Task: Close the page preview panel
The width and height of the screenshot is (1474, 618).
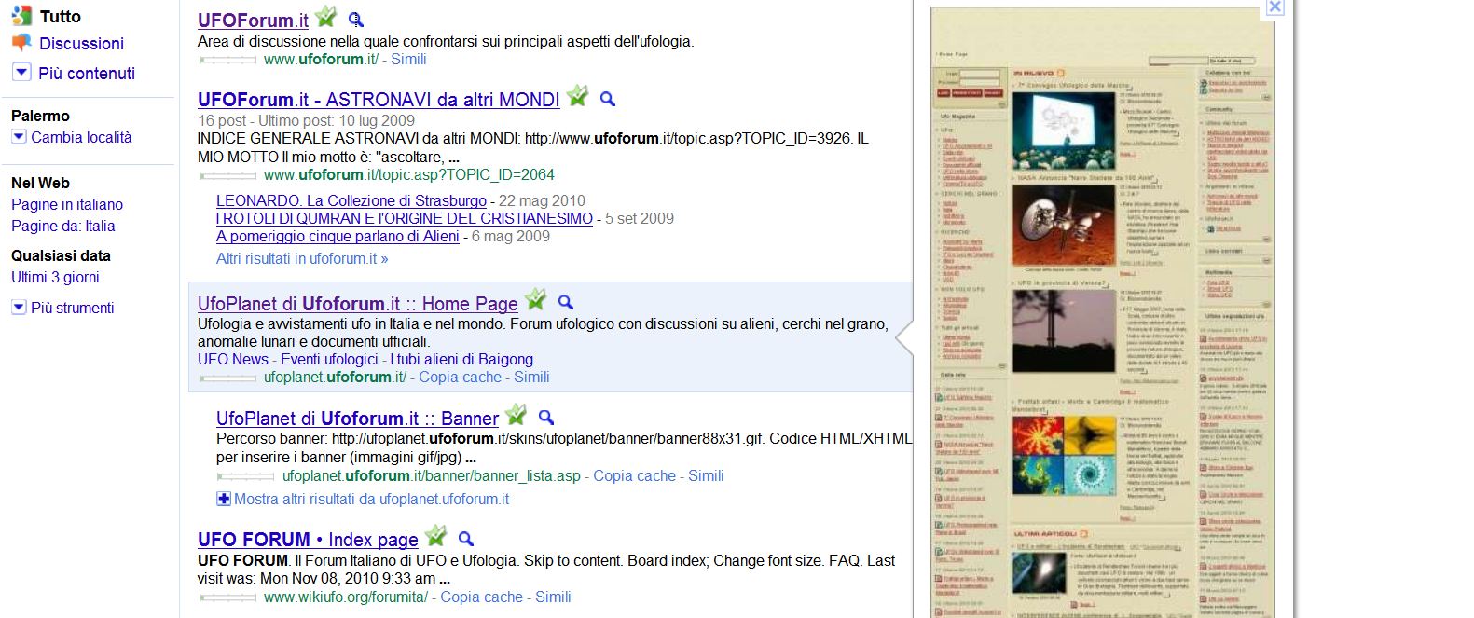Action: [1274, 7]
